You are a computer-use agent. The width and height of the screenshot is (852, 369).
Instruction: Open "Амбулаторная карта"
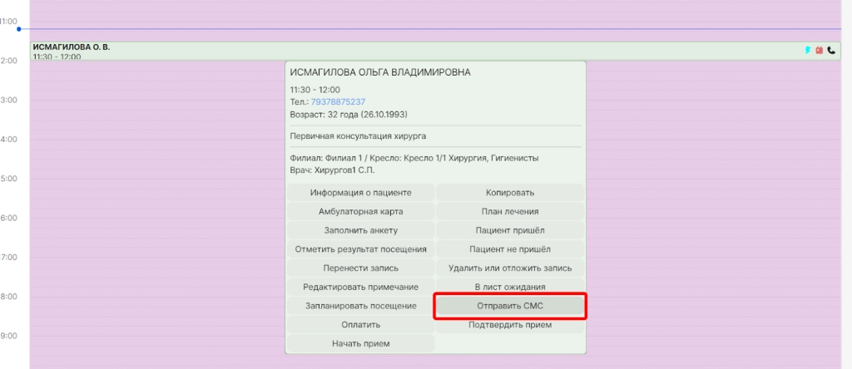pyautogui.click(x=360, y=212)
